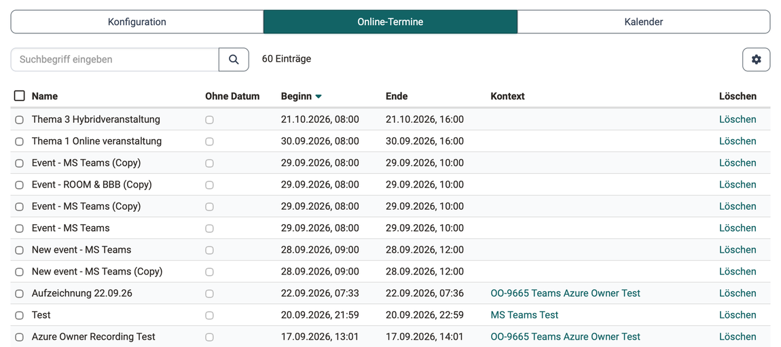Screen dimensions: 781x347
Task: Click the Beginn column header label
Action: click(x=296, y=96)
